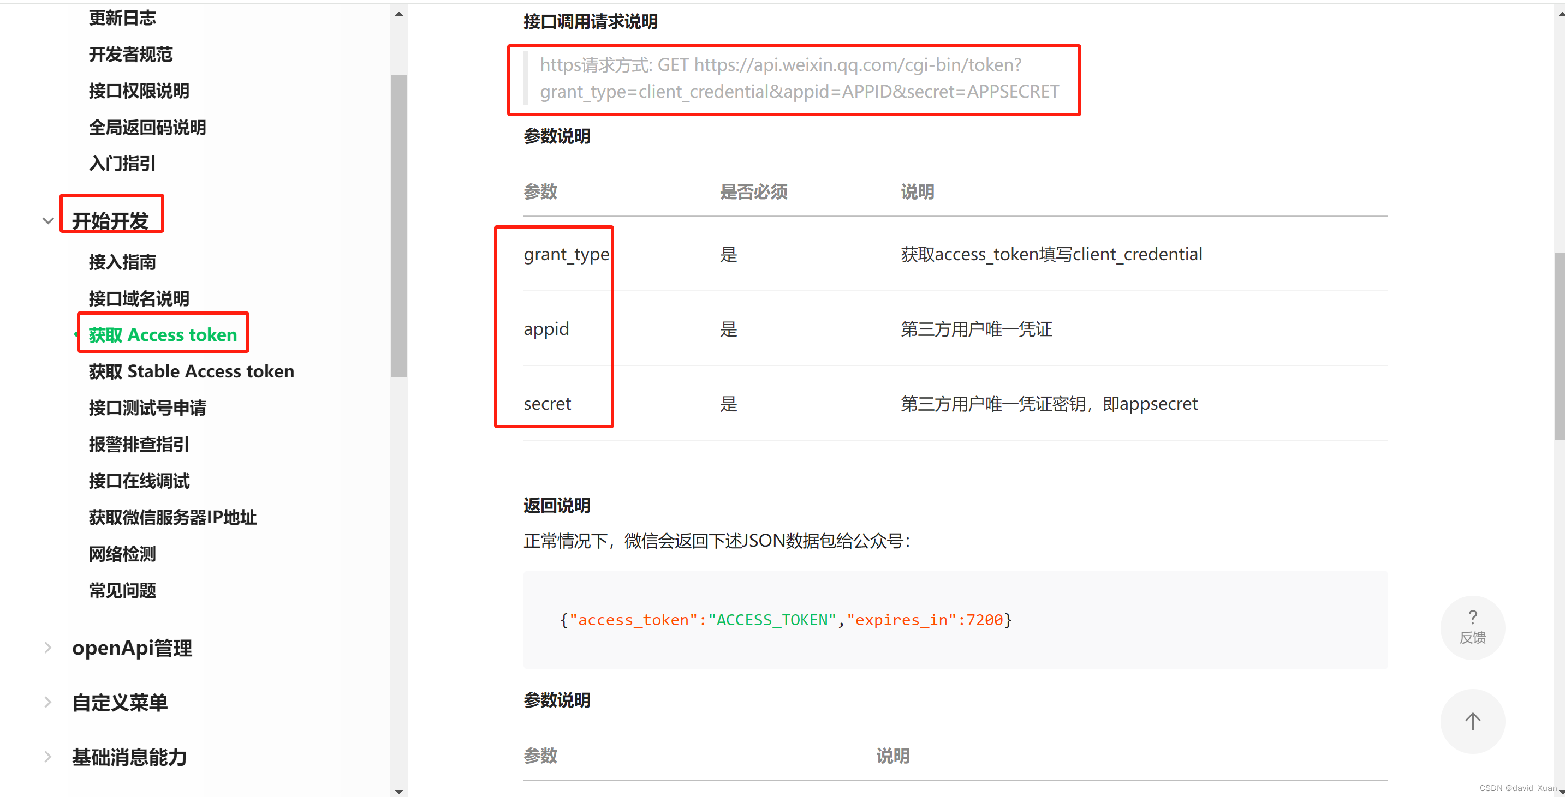Select 报警排查指引 in navigation
The height and width of the screenshot is (797, 1565).
pyautogui.click(x=139, y=444)
